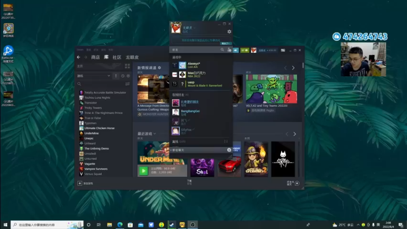The image size is (407, 229).
Task: Open the Stray game cover
Action: tap(283, 159)
